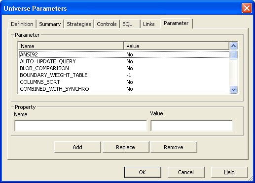The height and width of the screenshot is (183, 255).
Task: Click the scroll up arrow of parameter list
Action: [x=234, y=46]
